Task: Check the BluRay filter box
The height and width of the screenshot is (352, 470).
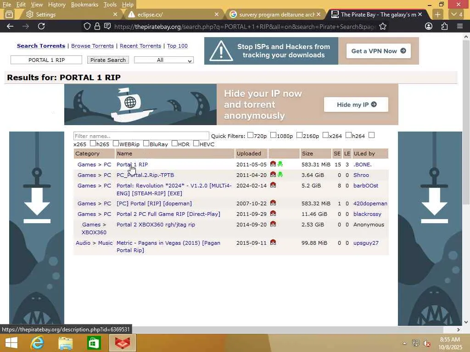Action: [146, 143]
